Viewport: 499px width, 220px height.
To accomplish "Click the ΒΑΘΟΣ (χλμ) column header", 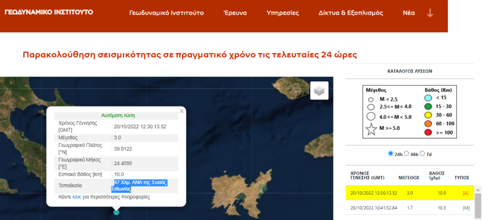I will pos(437,175).
